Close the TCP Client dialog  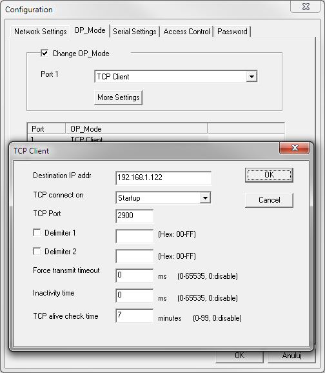pyautogui.click(x=295, y=148)
